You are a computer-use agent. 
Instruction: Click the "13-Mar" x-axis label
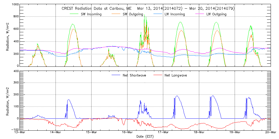tap(20, 132)
